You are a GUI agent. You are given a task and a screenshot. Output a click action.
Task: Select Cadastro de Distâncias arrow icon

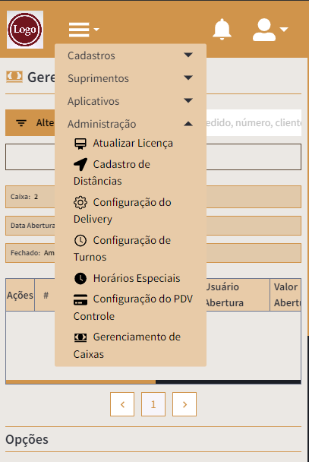click(80, 164)
